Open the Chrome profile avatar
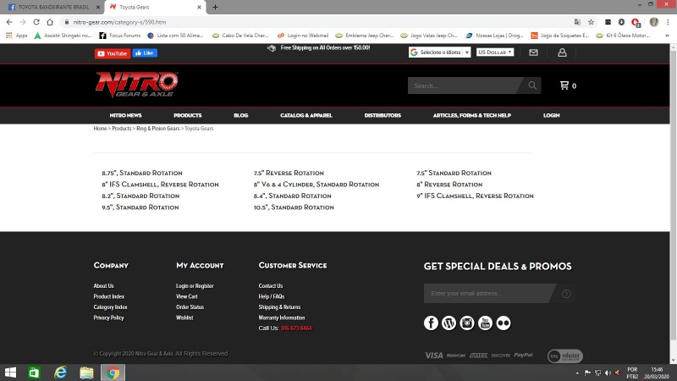The width and height of the screenshot is (677, 381). 653,22
